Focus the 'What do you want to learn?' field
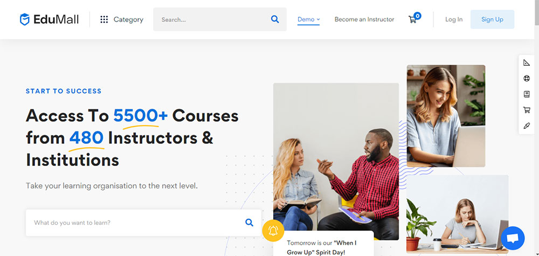The height and width of the screenshot is (256, 539). coord(143,223)
